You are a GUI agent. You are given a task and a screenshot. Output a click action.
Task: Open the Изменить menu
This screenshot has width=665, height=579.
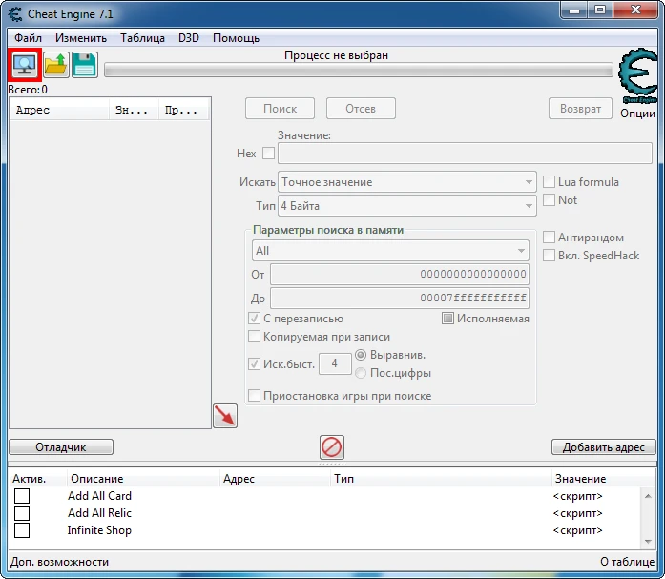pos(81,38)
